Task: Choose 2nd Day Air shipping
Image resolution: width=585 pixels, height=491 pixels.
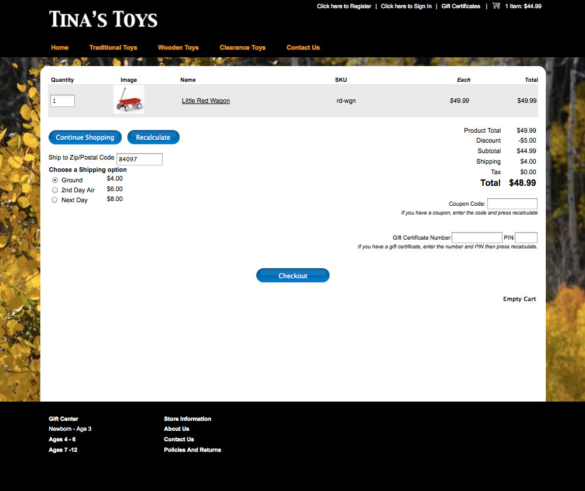Action: pos(55,190)
